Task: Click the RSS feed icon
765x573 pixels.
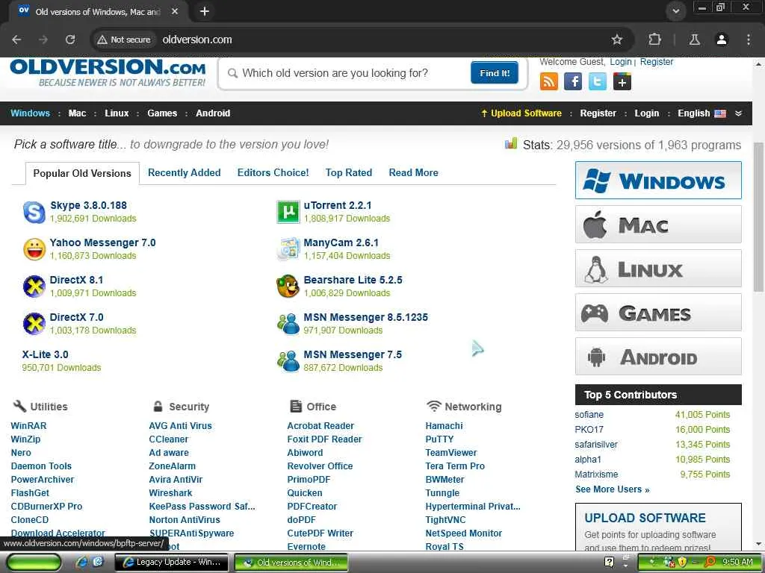Action: [549, 81]
